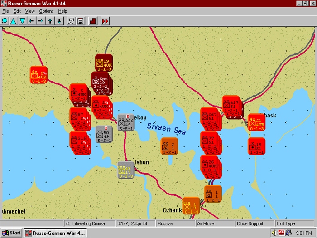This screenshot has height=238, width=317.
Task: Click the '45. Liberating Crimea' status field
Action: coord(89,223)
